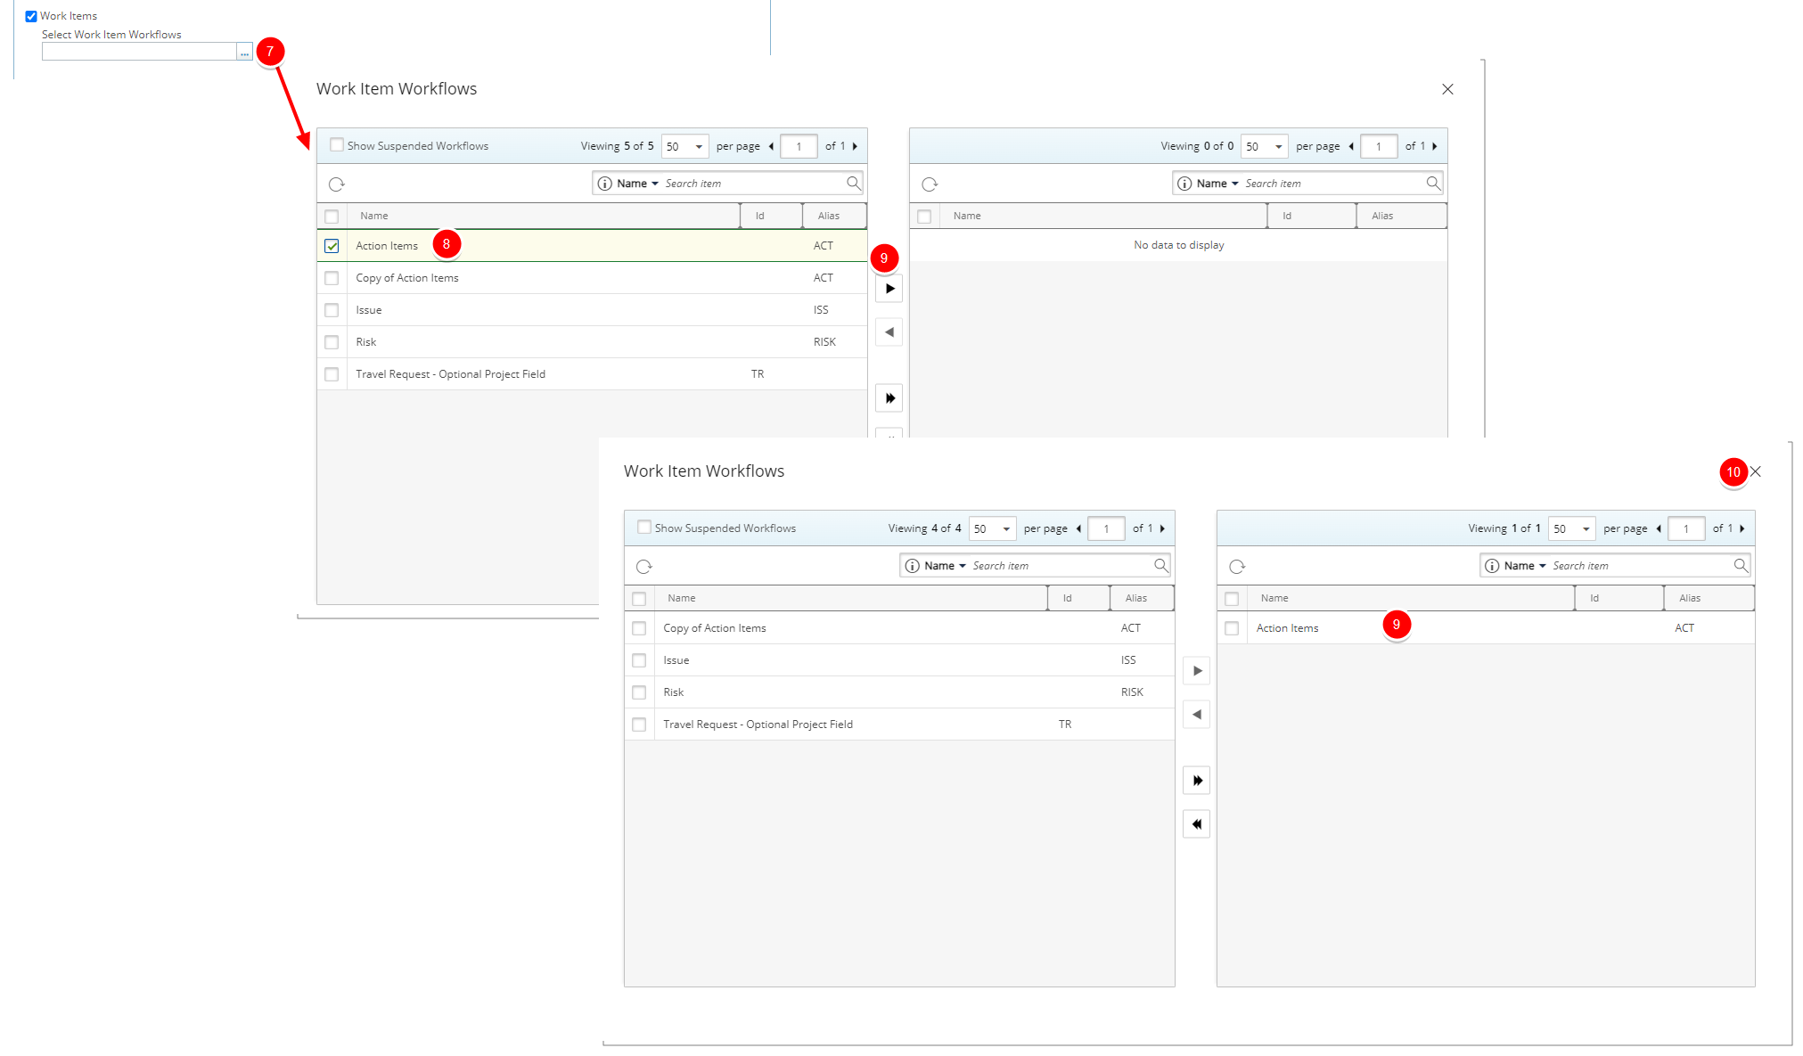The height and width of the screenshot is (1056, 1803).
Task: Sort by Alias column in lower-left grid
Action: (x=1135, y=598)
